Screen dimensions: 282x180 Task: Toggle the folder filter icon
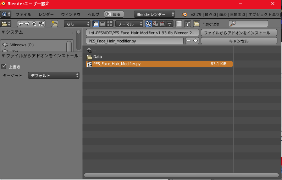[197, 24]
